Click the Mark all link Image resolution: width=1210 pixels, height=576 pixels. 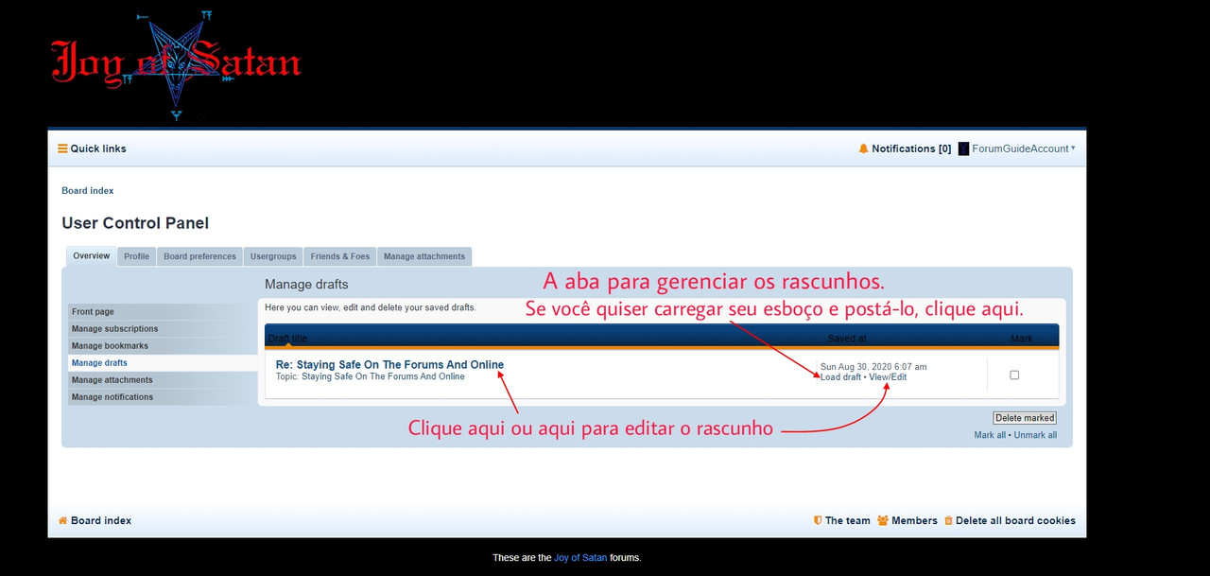tap(990, 436)
